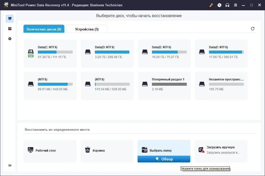Click the 515.54 МБ / 528.00 МБ text
This screenshot has width=265, height=176.
click(111, 89)
